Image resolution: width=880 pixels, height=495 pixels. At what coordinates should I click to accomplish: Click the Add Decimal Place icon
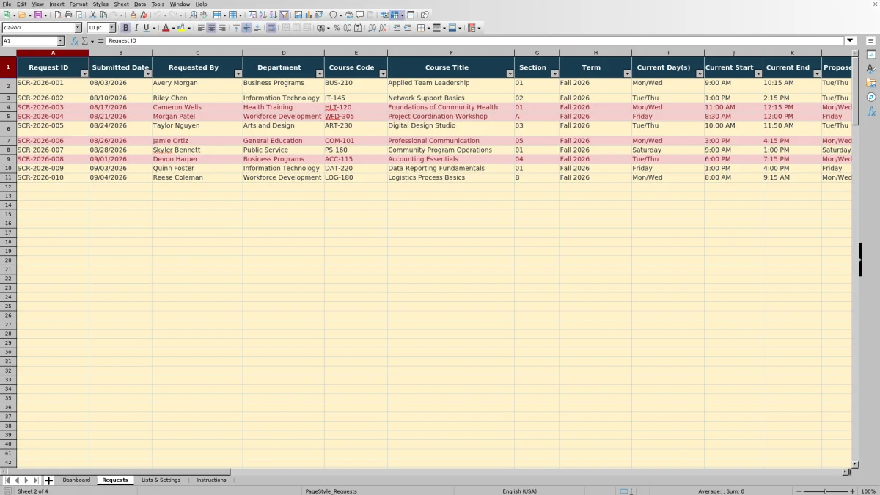coord(372,28)
